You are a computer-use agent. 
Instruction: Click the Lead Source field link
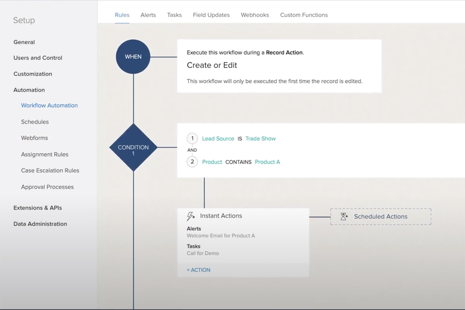point(218,138)
